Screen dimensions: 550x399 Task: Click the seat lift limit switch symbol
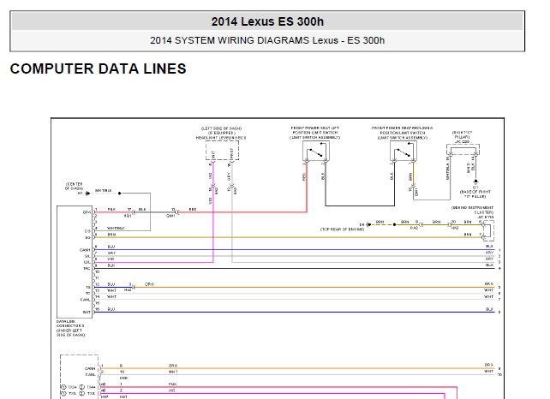[315, 152]
